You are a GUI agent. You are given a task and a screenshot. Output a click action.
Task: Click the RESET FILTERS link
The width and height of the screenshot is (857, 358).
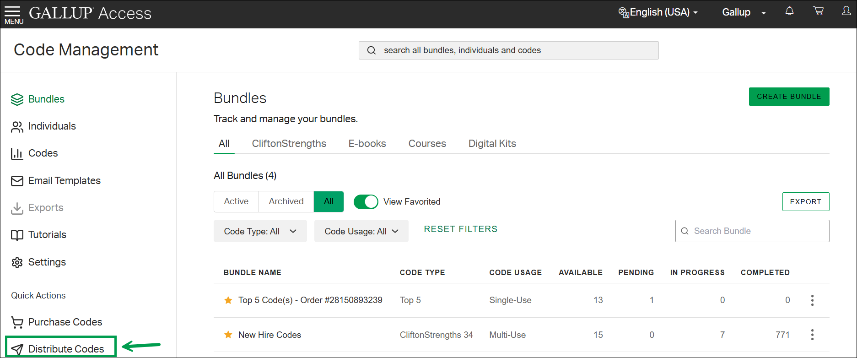tap(460, 229)
